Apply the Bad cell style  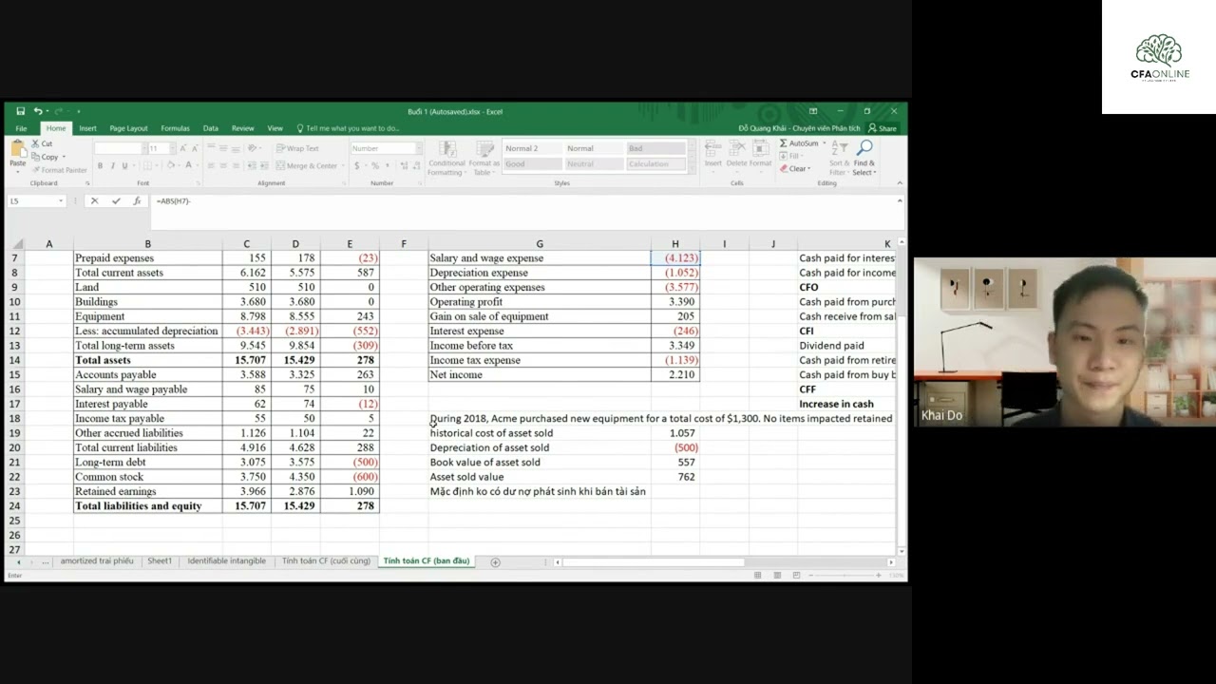click(655, 148)
